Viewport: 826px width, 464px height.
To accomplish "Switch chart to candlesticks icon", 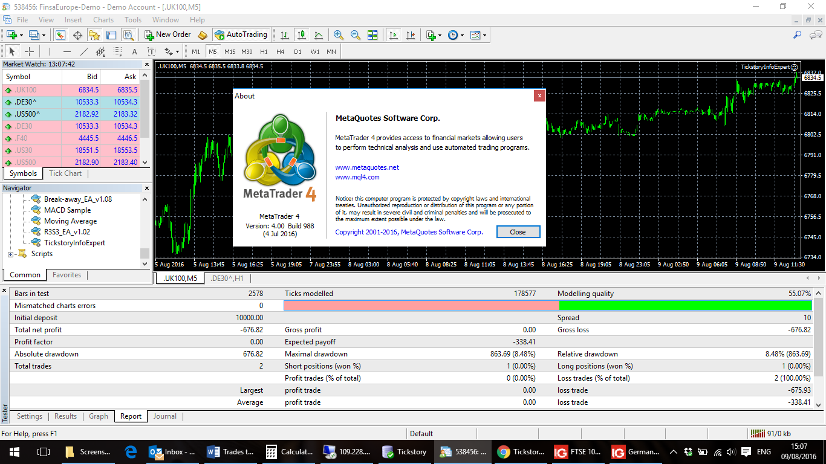I will pyautogui.click(x=301, y=35).
